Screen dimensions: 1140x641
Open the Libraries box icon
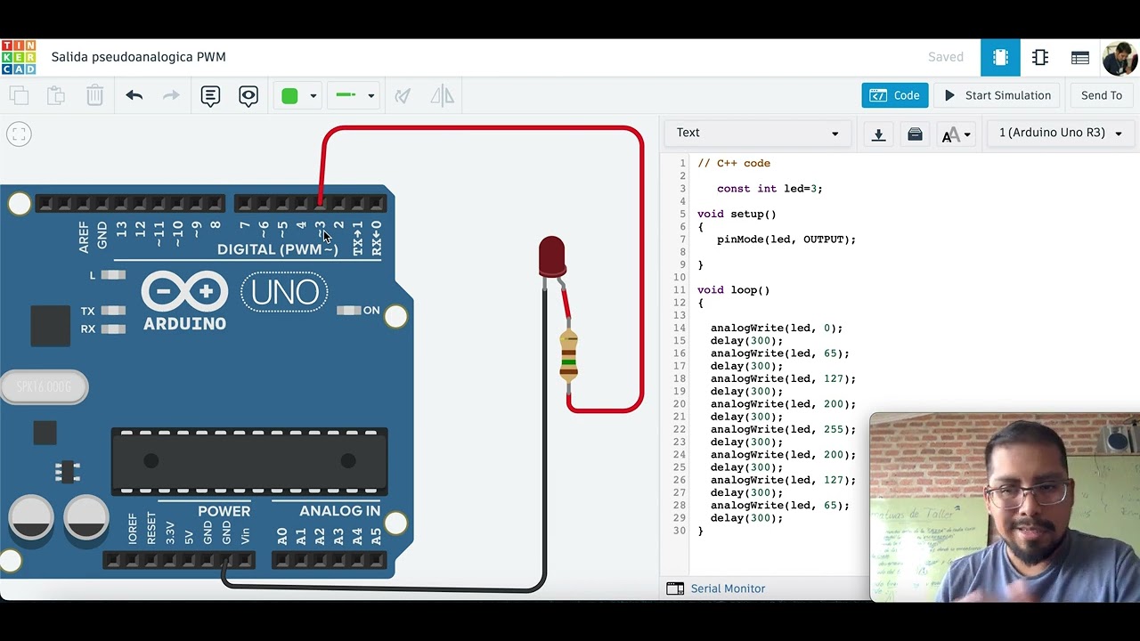[x=915, y=134]
